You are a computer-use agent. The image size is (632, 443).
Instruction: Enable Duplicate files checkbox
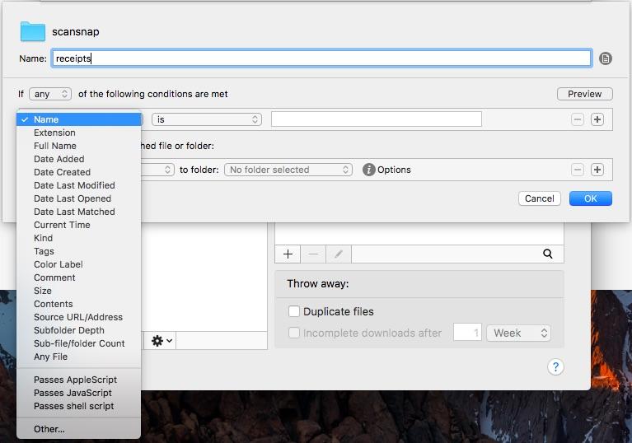294,312
